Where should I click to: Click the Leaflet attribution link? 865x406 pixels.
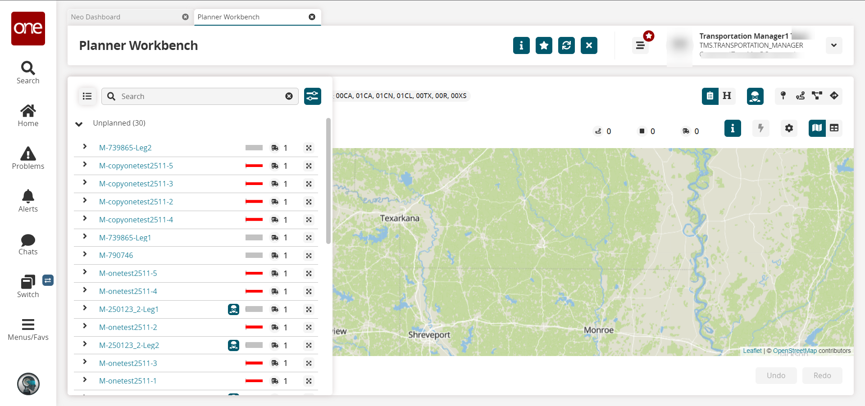[x=752, y=351]
